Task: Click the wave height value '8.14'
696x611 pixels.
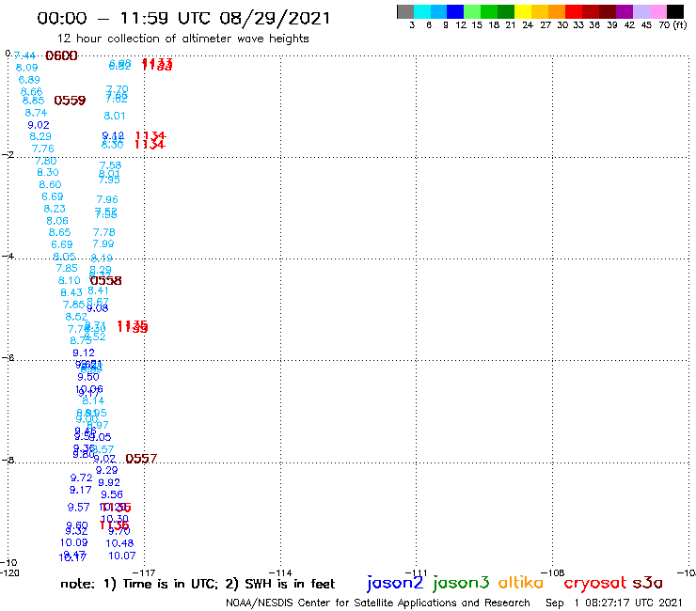Action: tap(93, 400)
